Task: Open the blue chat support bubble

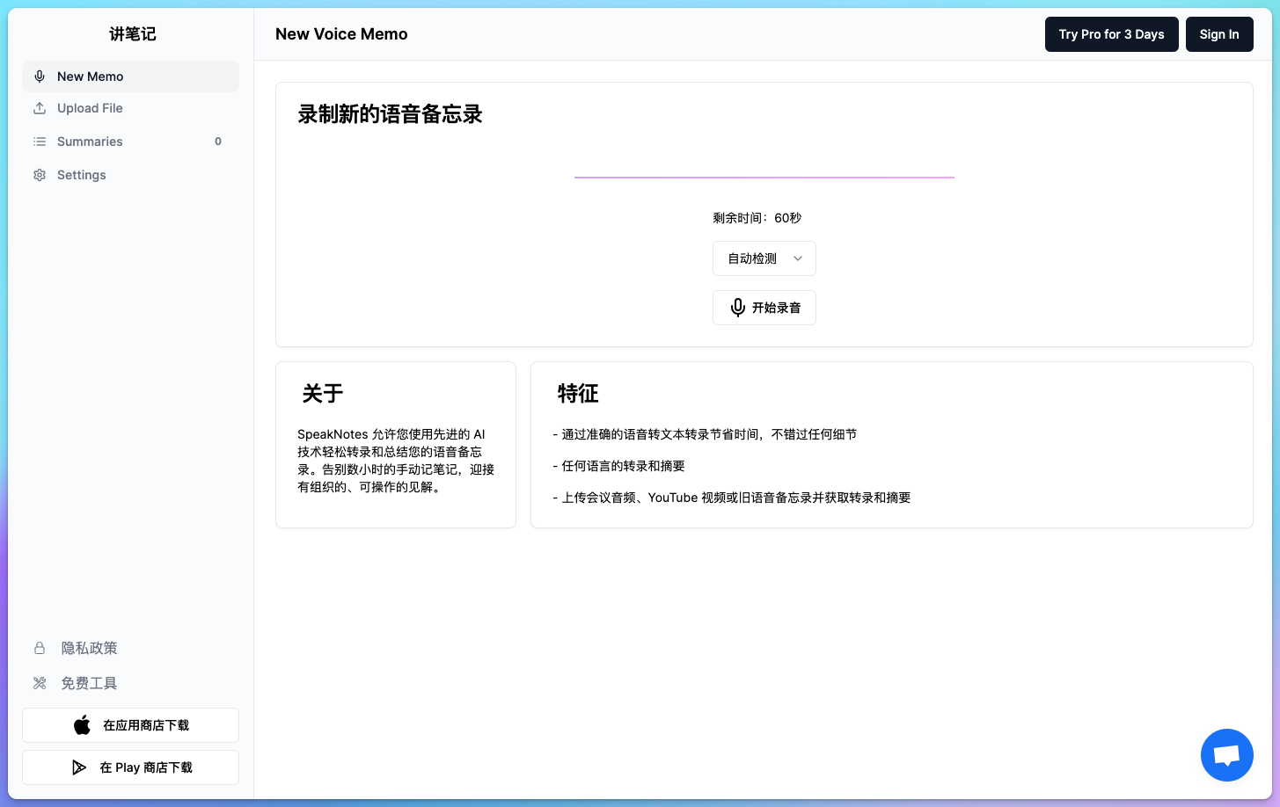Action: tap(1226, 754)
